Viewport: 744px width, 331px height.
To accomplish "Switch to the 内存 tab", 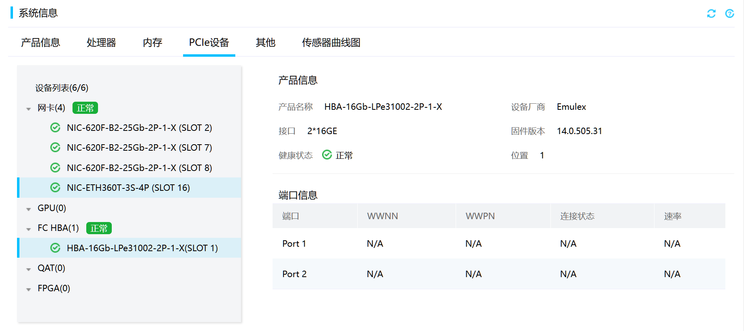I will tap(152, 43).
